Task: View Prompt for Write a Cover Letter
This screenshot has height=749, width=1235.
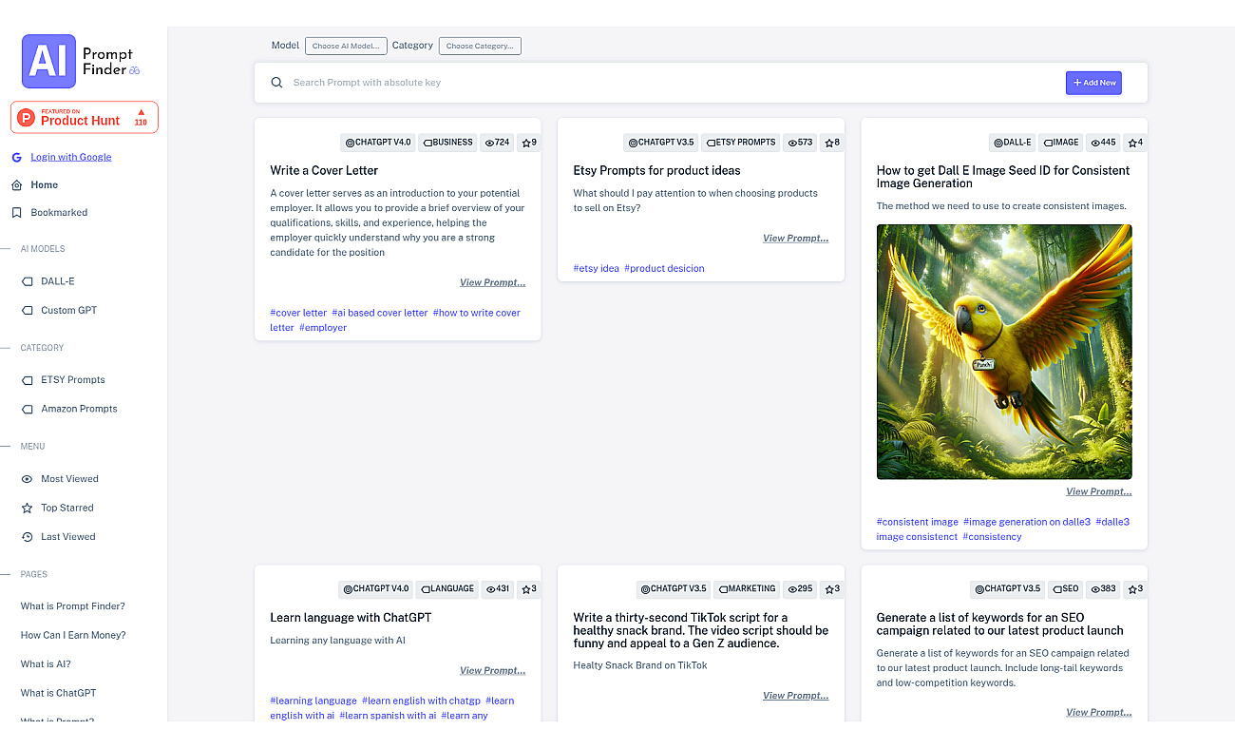Action: [x=492, y=282]
